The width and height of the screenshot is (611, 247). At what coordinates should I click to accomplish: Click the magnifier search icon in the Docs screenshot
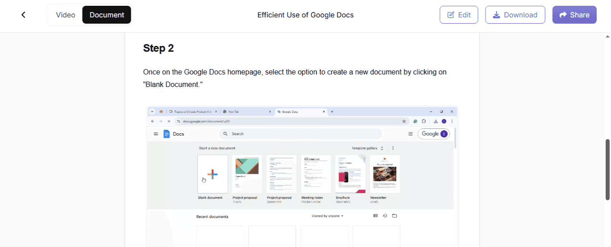point(226,134)
